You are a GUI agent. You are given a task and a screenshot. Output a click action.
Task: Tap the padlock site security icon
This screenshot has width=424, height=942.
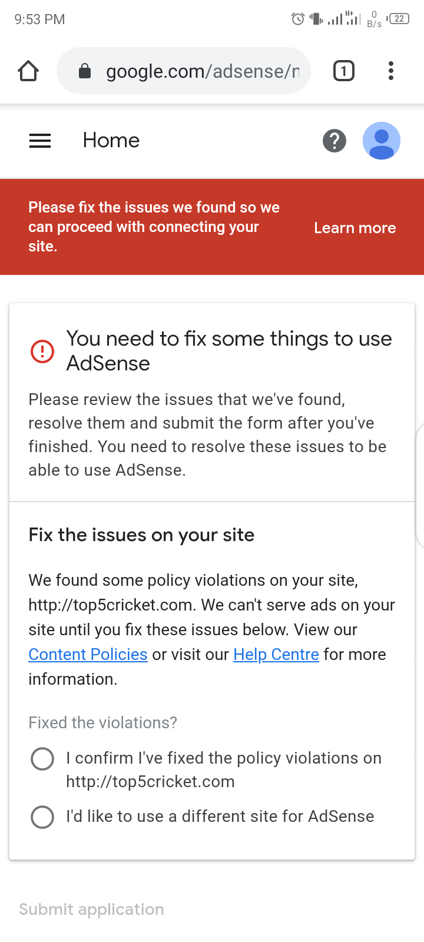85,71
